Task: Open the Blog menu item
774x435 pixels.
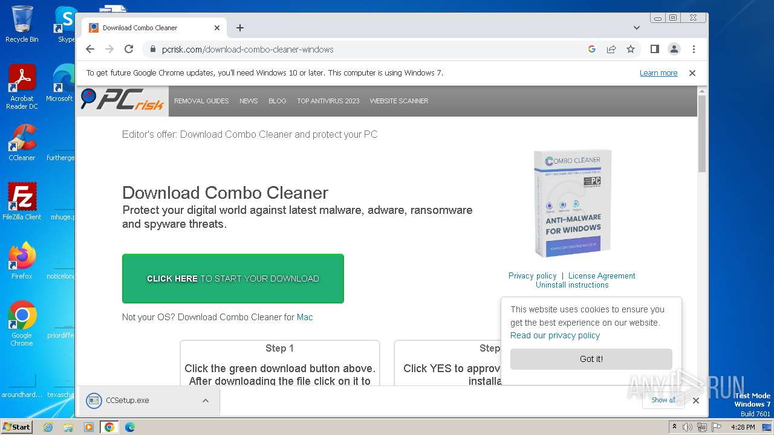Action: [x=278, y=101]
